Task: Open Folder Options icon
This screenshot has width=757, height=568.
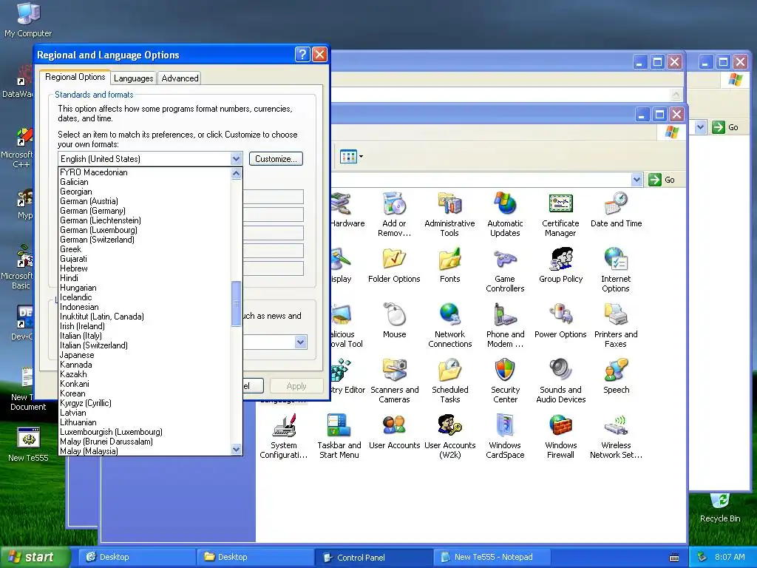Action: 394,266
